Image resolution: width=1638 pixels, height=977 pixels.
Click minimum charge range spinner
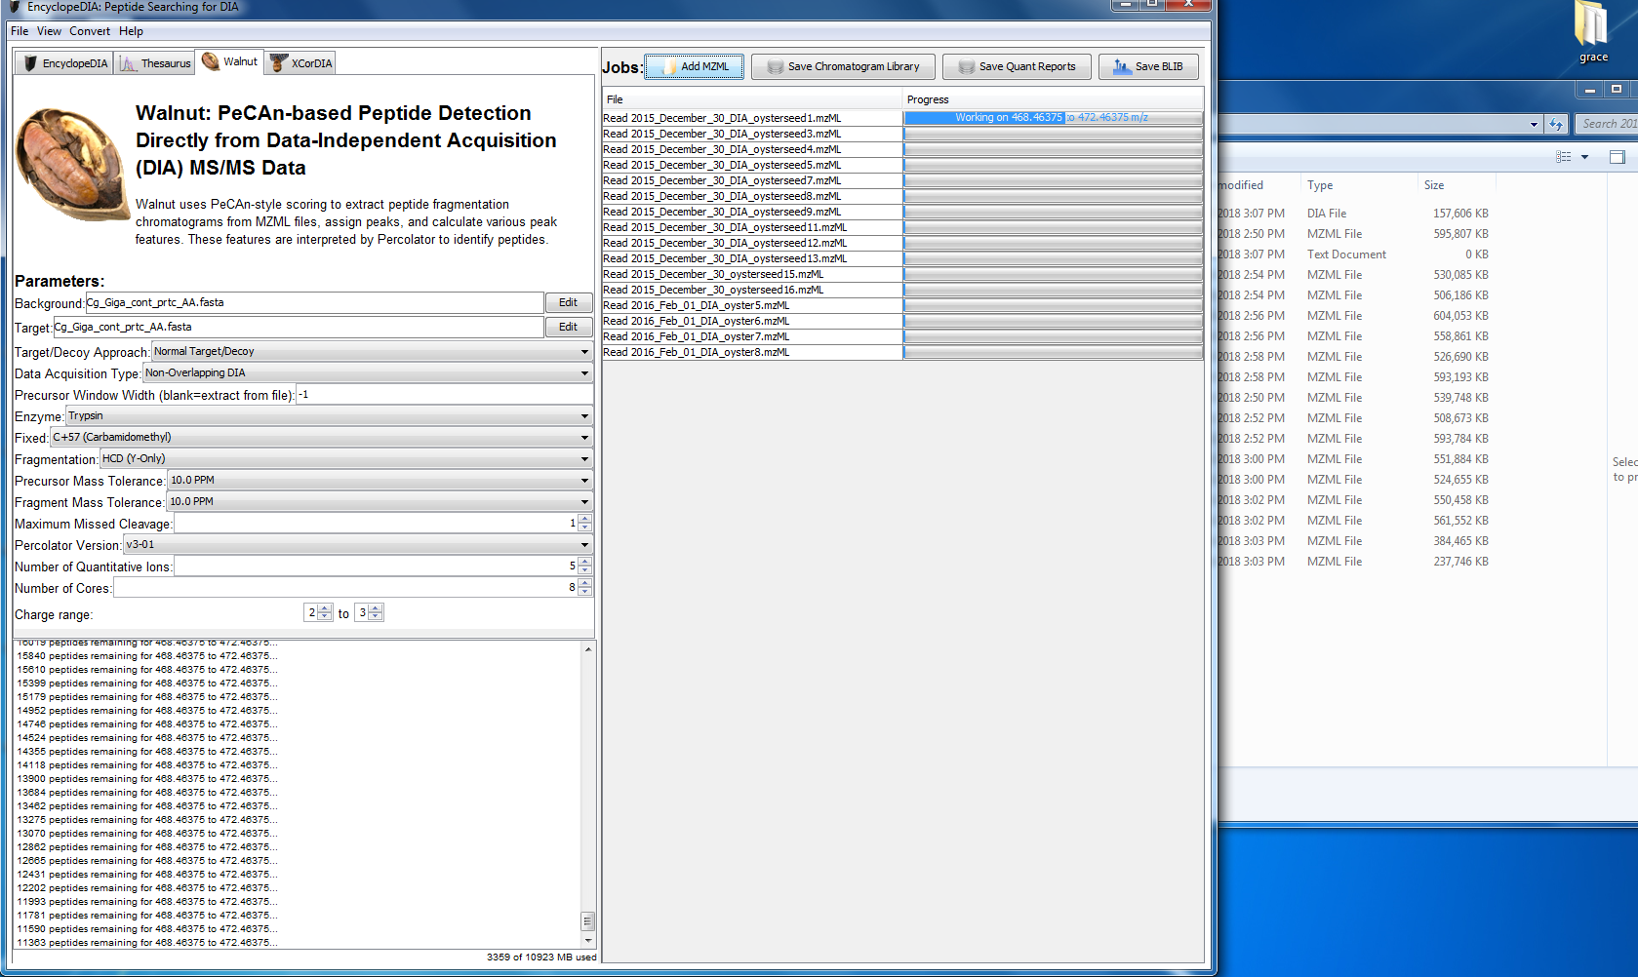point(326,612)
